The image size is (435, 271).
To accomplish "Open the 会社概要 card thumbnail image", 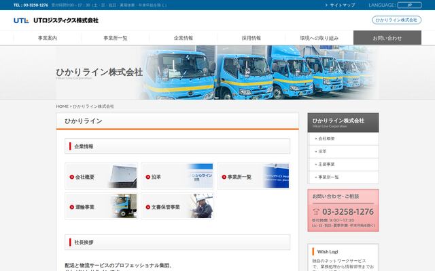I will tap(122, 176).
